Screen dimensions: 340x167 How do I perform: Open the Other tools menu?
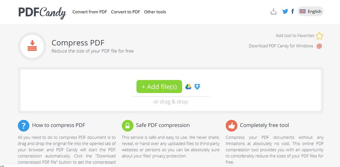[155, 12]
